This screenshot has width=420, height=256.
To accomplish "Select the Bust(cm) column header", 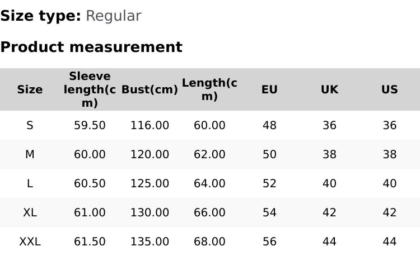I will click(x=150, y=89).
